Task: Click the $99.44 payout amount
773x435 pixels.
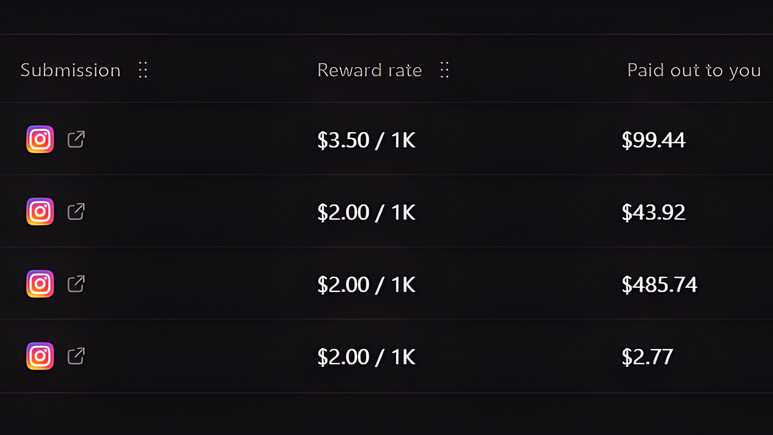Action: [653, 140]
